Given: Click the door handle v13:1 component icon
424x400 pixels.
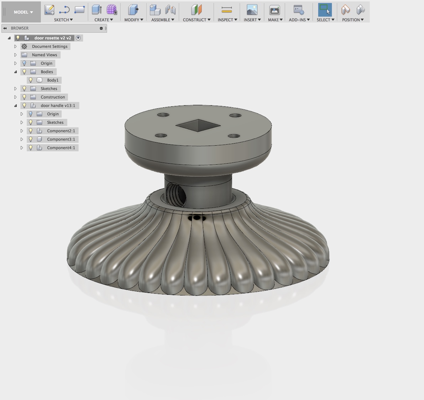Looking at the screenshot, I should (x=33, y=105).
